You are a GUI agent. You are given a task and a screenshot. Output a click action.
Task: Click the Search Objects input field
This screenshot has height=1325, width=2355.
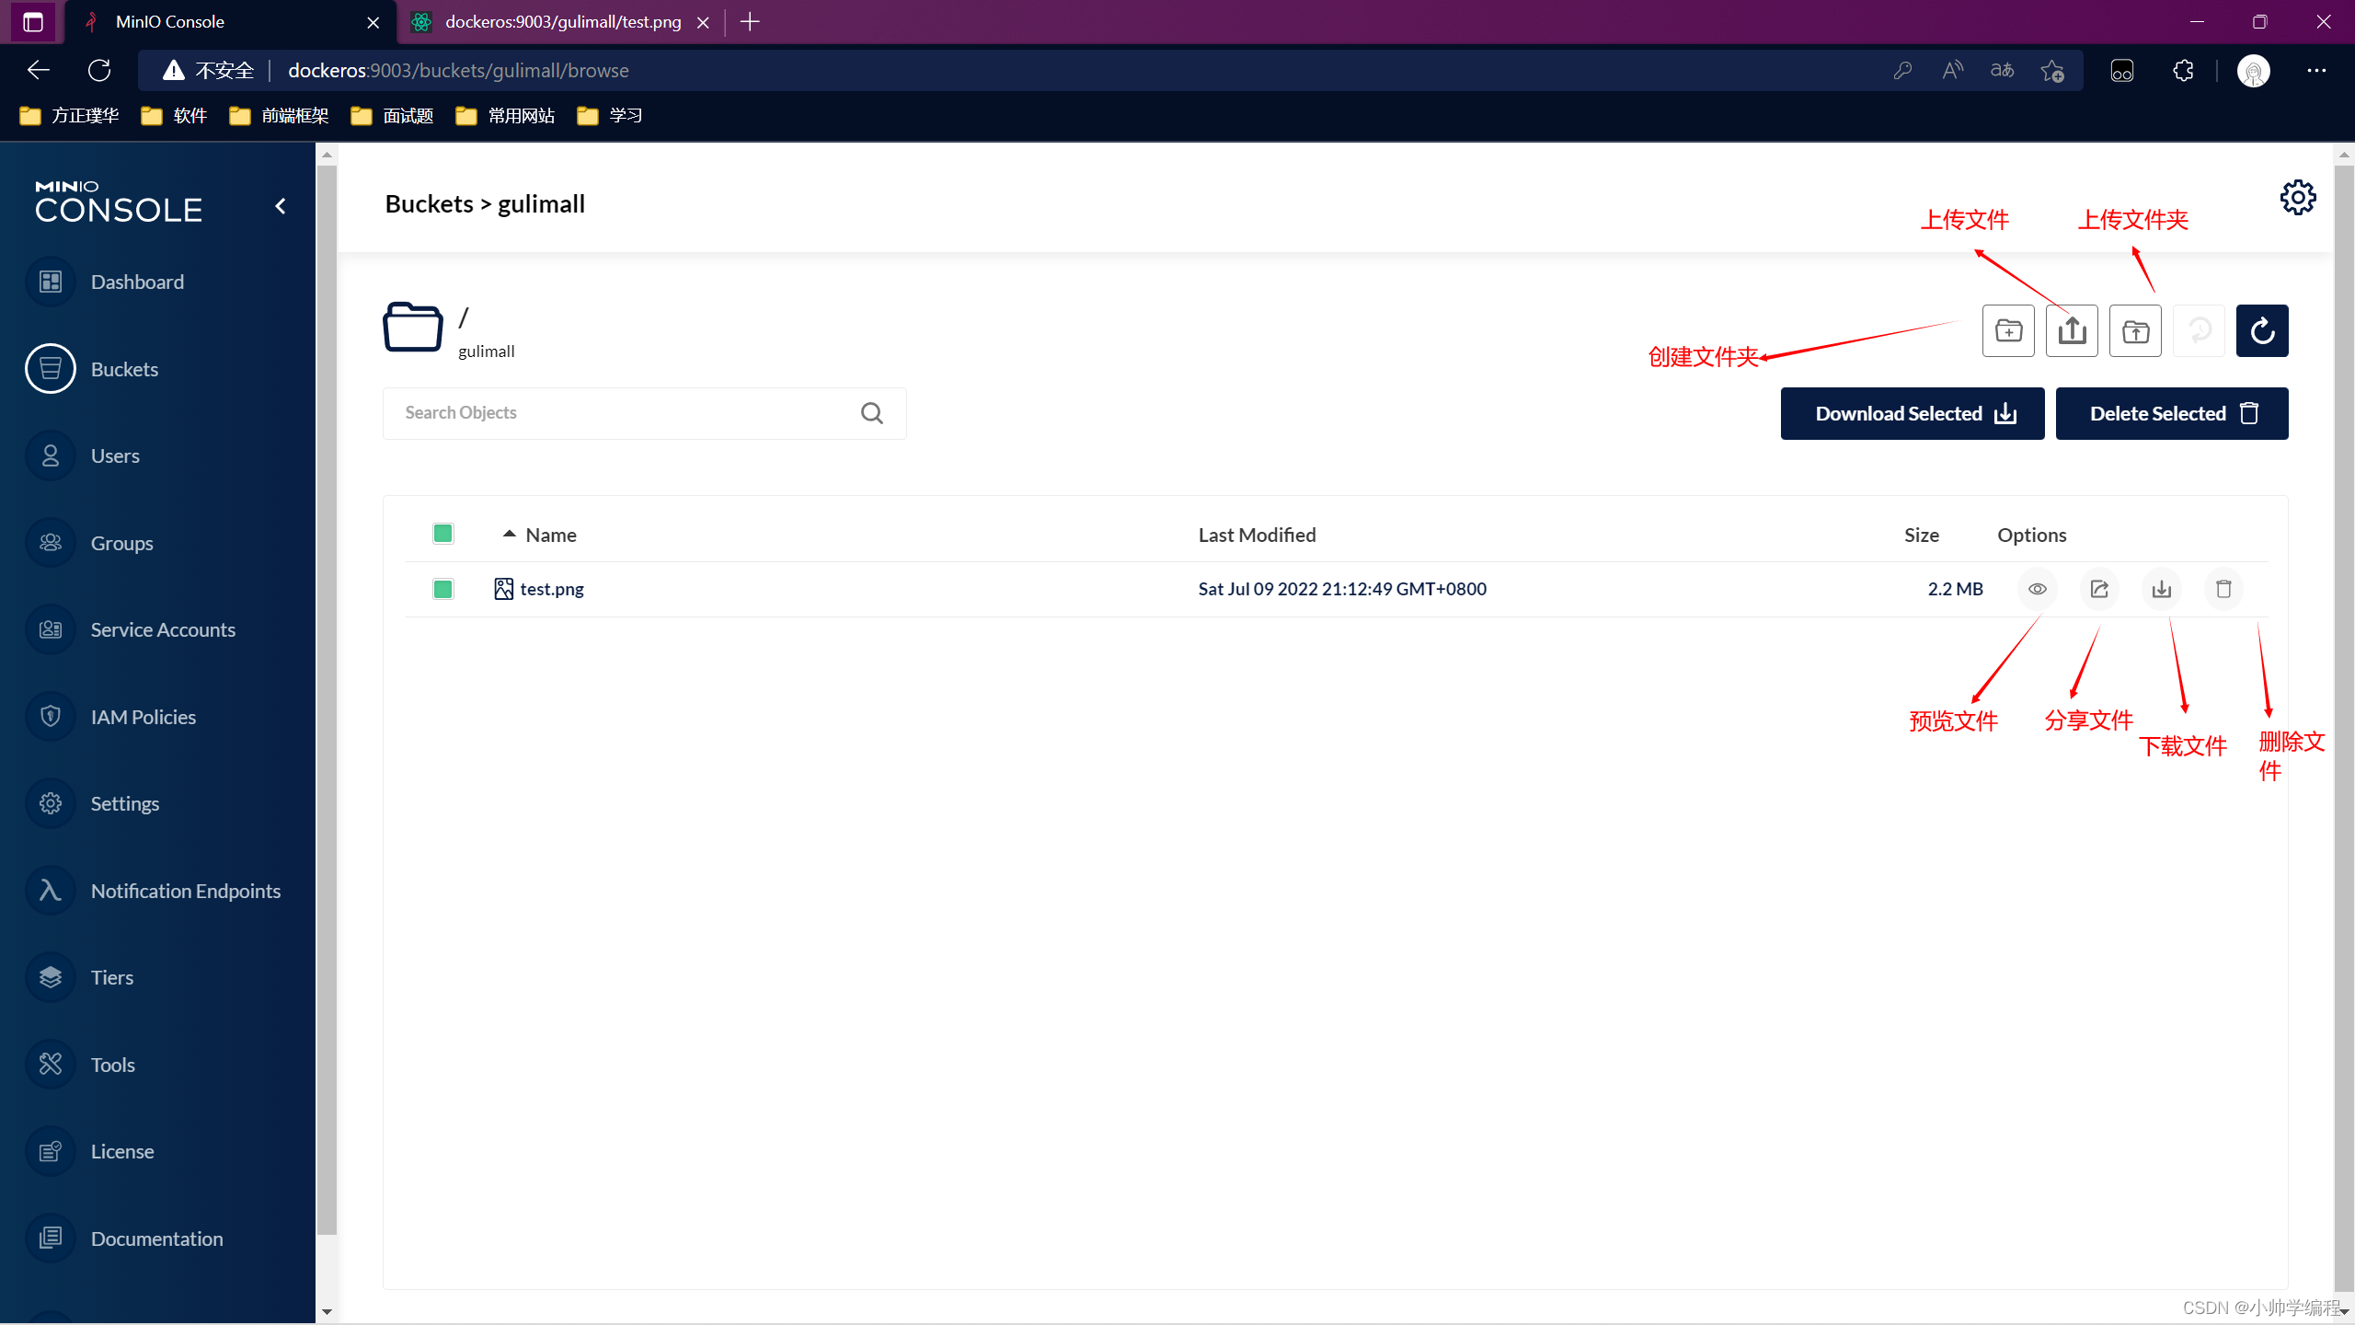[626, 413]
